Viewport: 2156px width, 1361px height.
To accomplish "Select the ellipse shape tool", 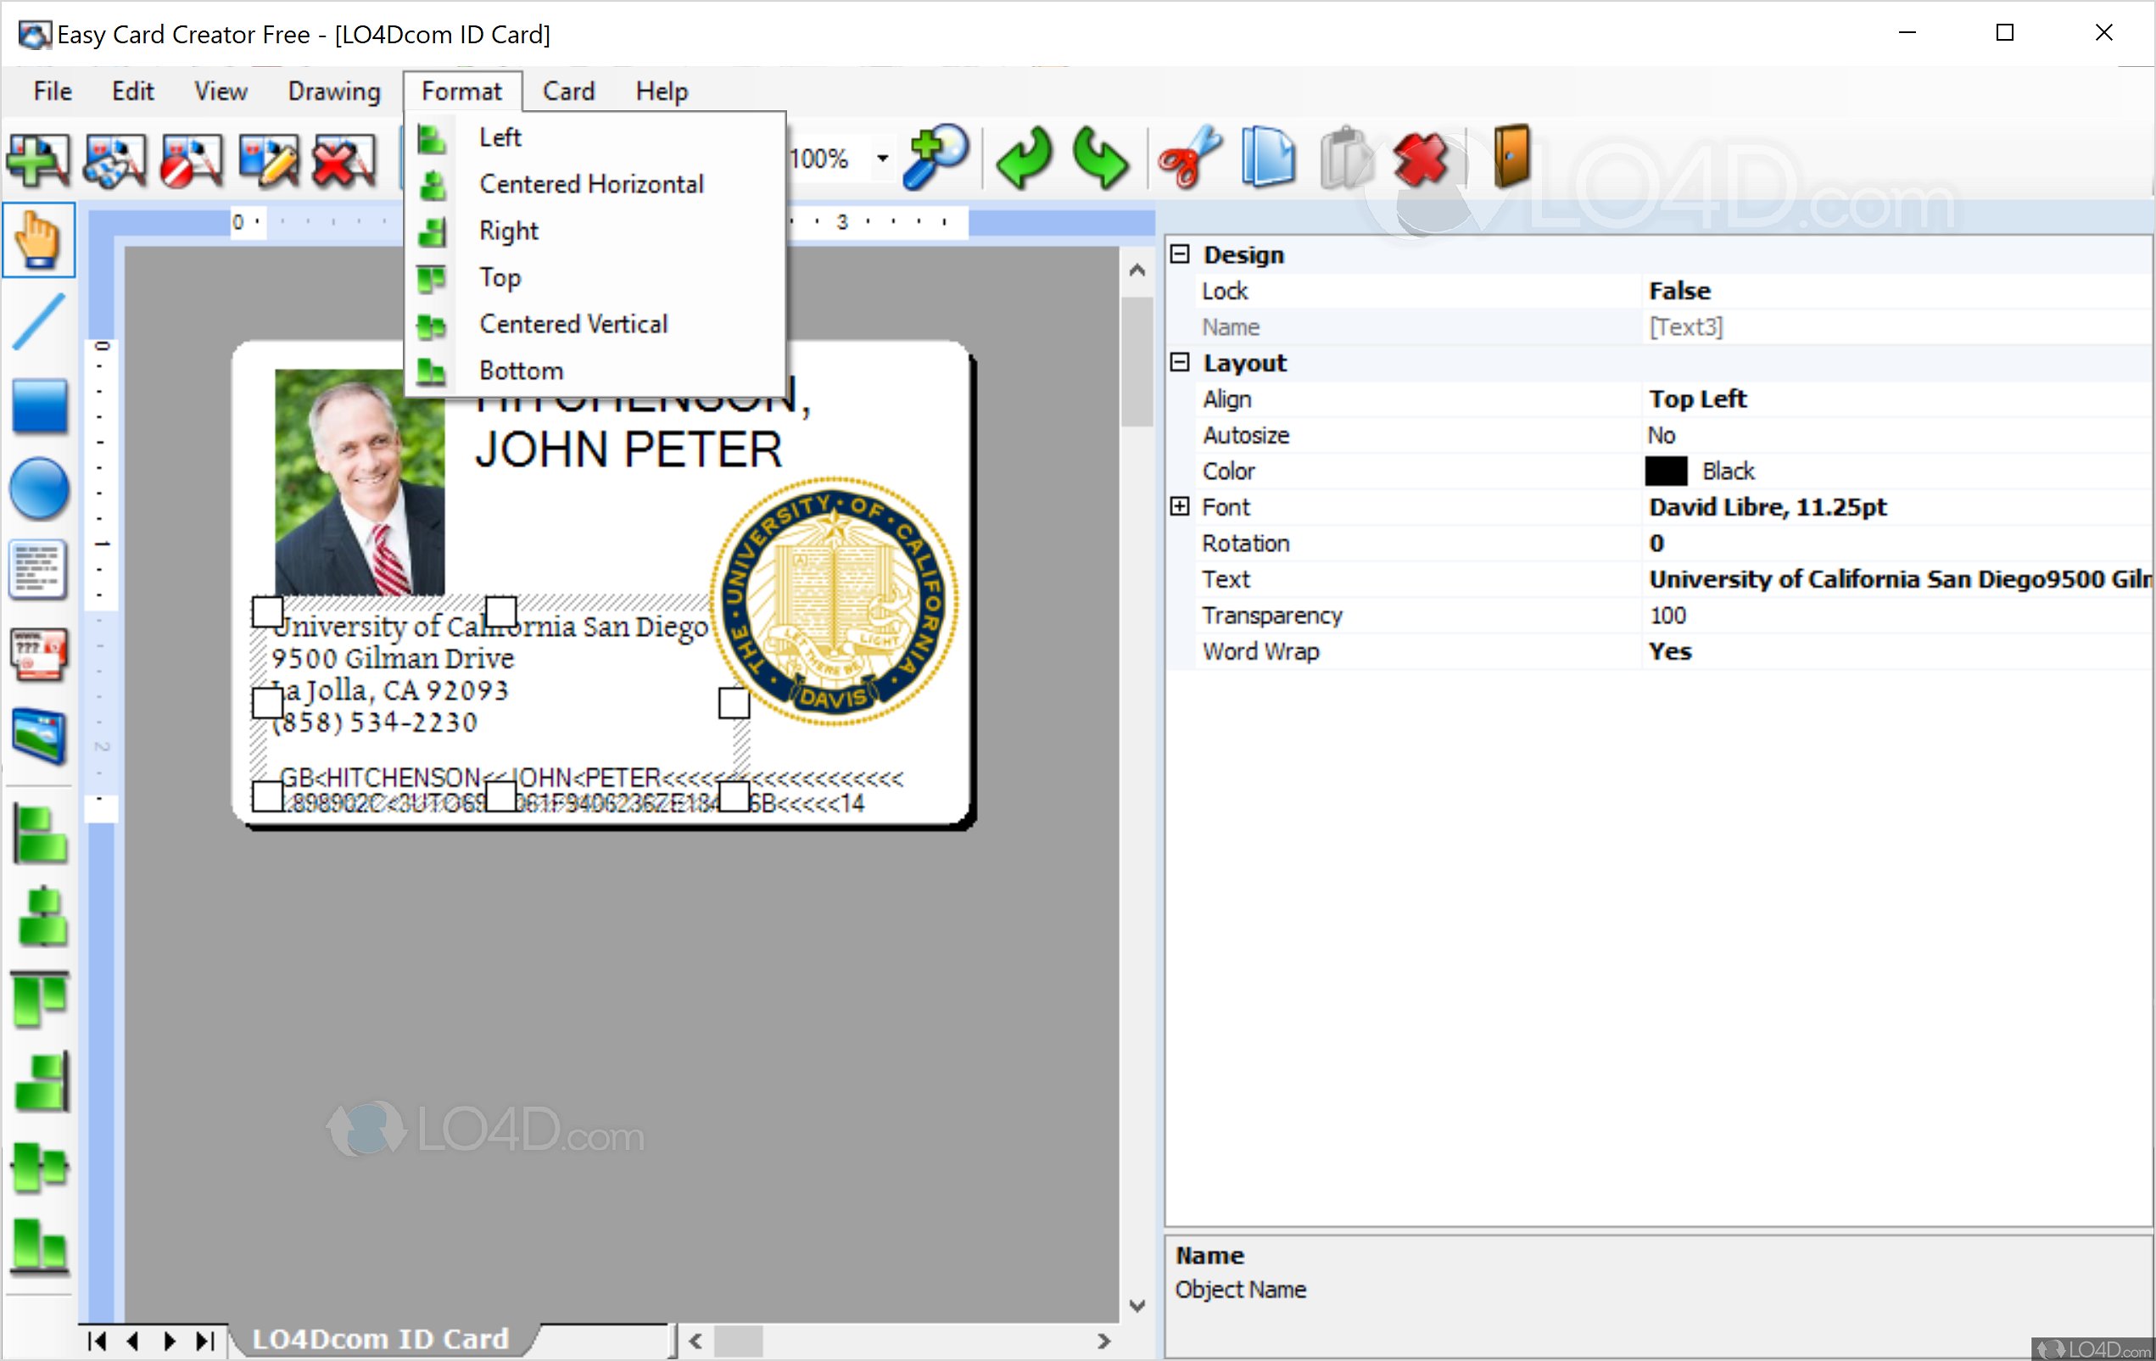I will tap(39, 489).
